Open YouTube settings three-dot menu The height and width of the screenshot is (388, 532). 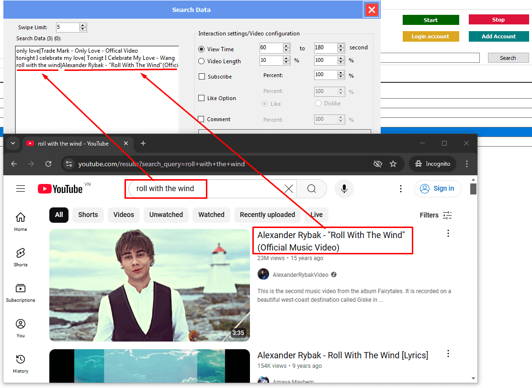[x=401, y=188]
